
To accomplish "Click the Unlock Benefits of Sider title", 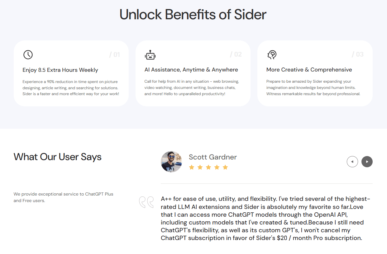I will [193, 15].
